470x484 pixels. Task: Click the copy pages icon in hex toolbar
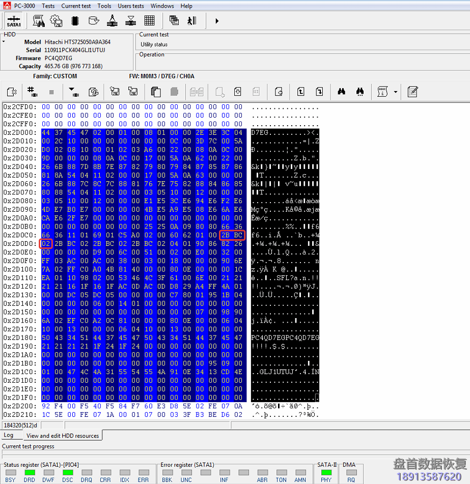pos(156,92)
